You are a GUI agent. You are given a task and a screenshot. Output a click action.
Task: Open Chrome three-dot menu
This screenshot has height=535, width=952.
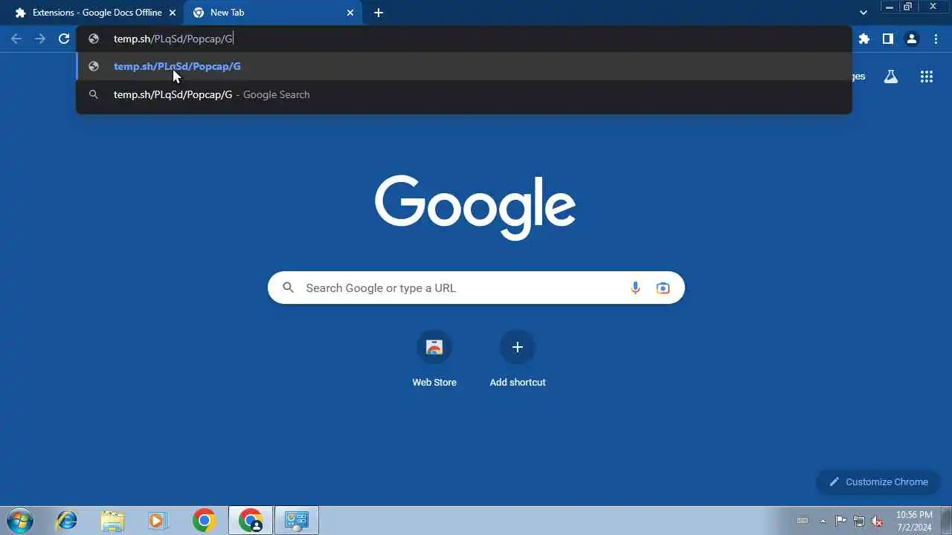936,39
